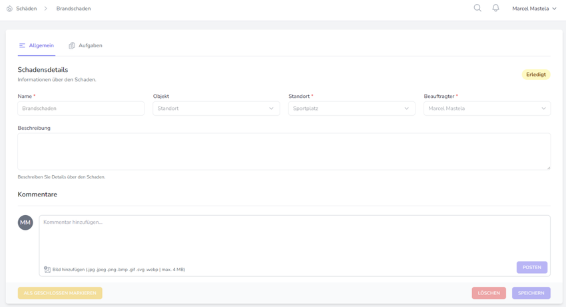Select the Allgemein tab
Screen dimensions: 566x307
click(41, 46)
